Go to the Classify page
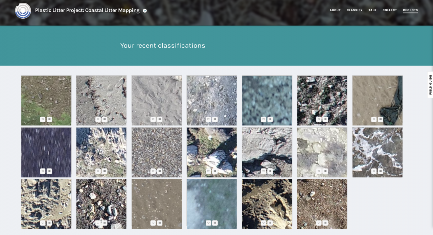Screen dimensions: 433x235 tap(355, 10)
